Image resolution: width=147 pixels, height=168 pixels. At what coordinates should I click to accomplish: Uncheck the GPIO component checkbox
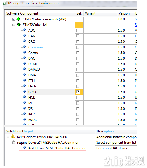coord(78,92)
